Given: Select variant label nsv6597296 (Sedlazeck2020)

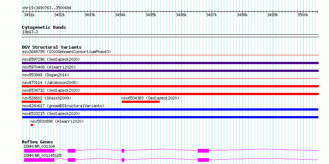Looking at the screenshot, I should [51, 59].
